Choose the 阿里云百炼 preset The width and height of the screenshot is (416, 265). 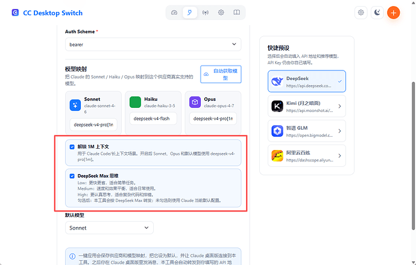(x=307, y=155)
